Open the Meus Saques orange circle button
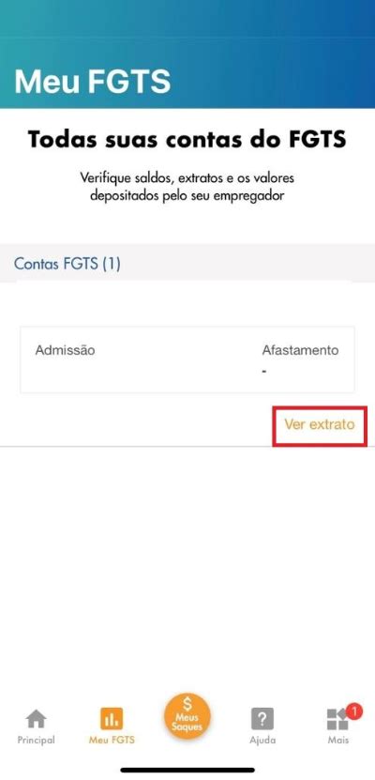 coord(187,716)
